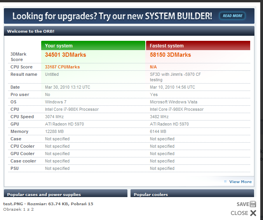Open the View More link
Viewport: 263px width, 220px height.
(240, 182)
